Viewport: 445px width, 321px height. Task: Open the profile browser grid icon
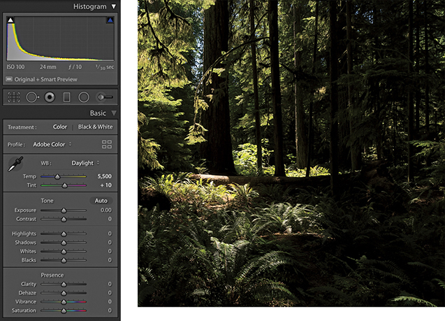[107, 144]
